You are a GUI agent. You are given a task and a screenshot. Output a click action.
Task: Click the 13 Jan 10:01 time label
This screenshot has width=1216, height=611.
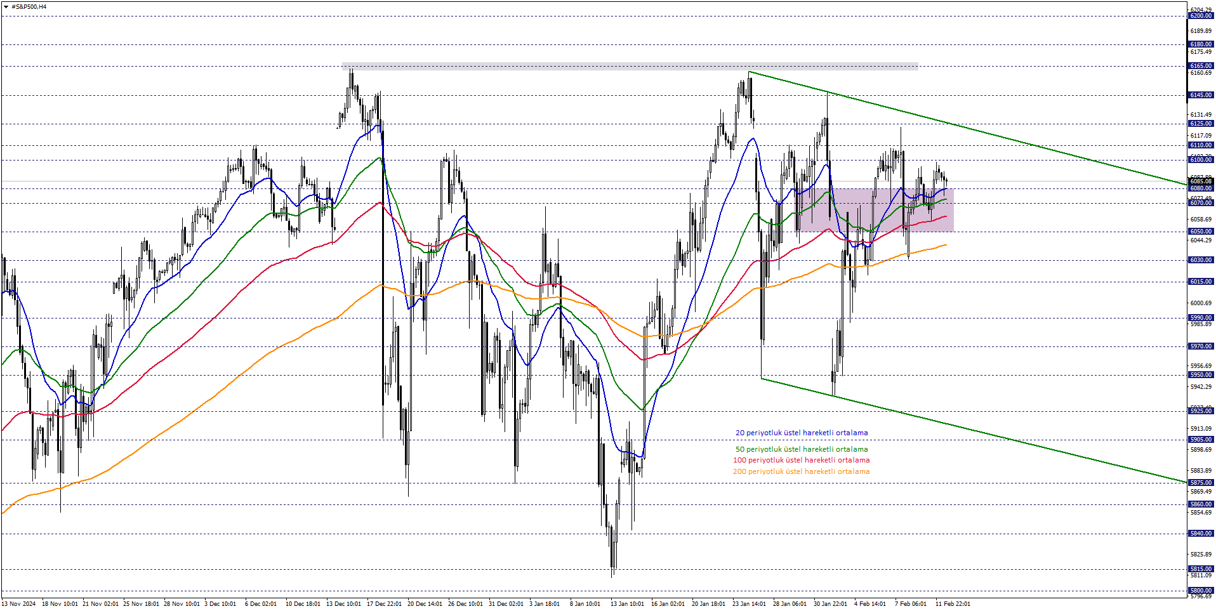[x=628, y=603]
